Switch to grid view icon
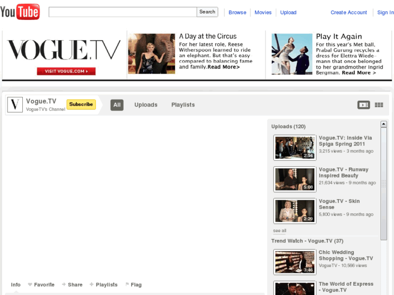Viewport: 394px width, 295px height. [379, 105]
